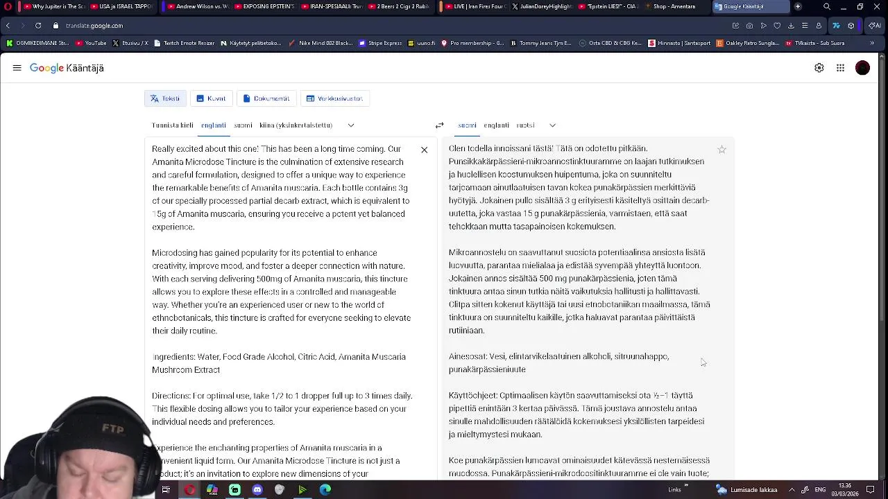Open Opera from the taskbar
Viewport: 888px width, 499px height.
click(189, 490)
